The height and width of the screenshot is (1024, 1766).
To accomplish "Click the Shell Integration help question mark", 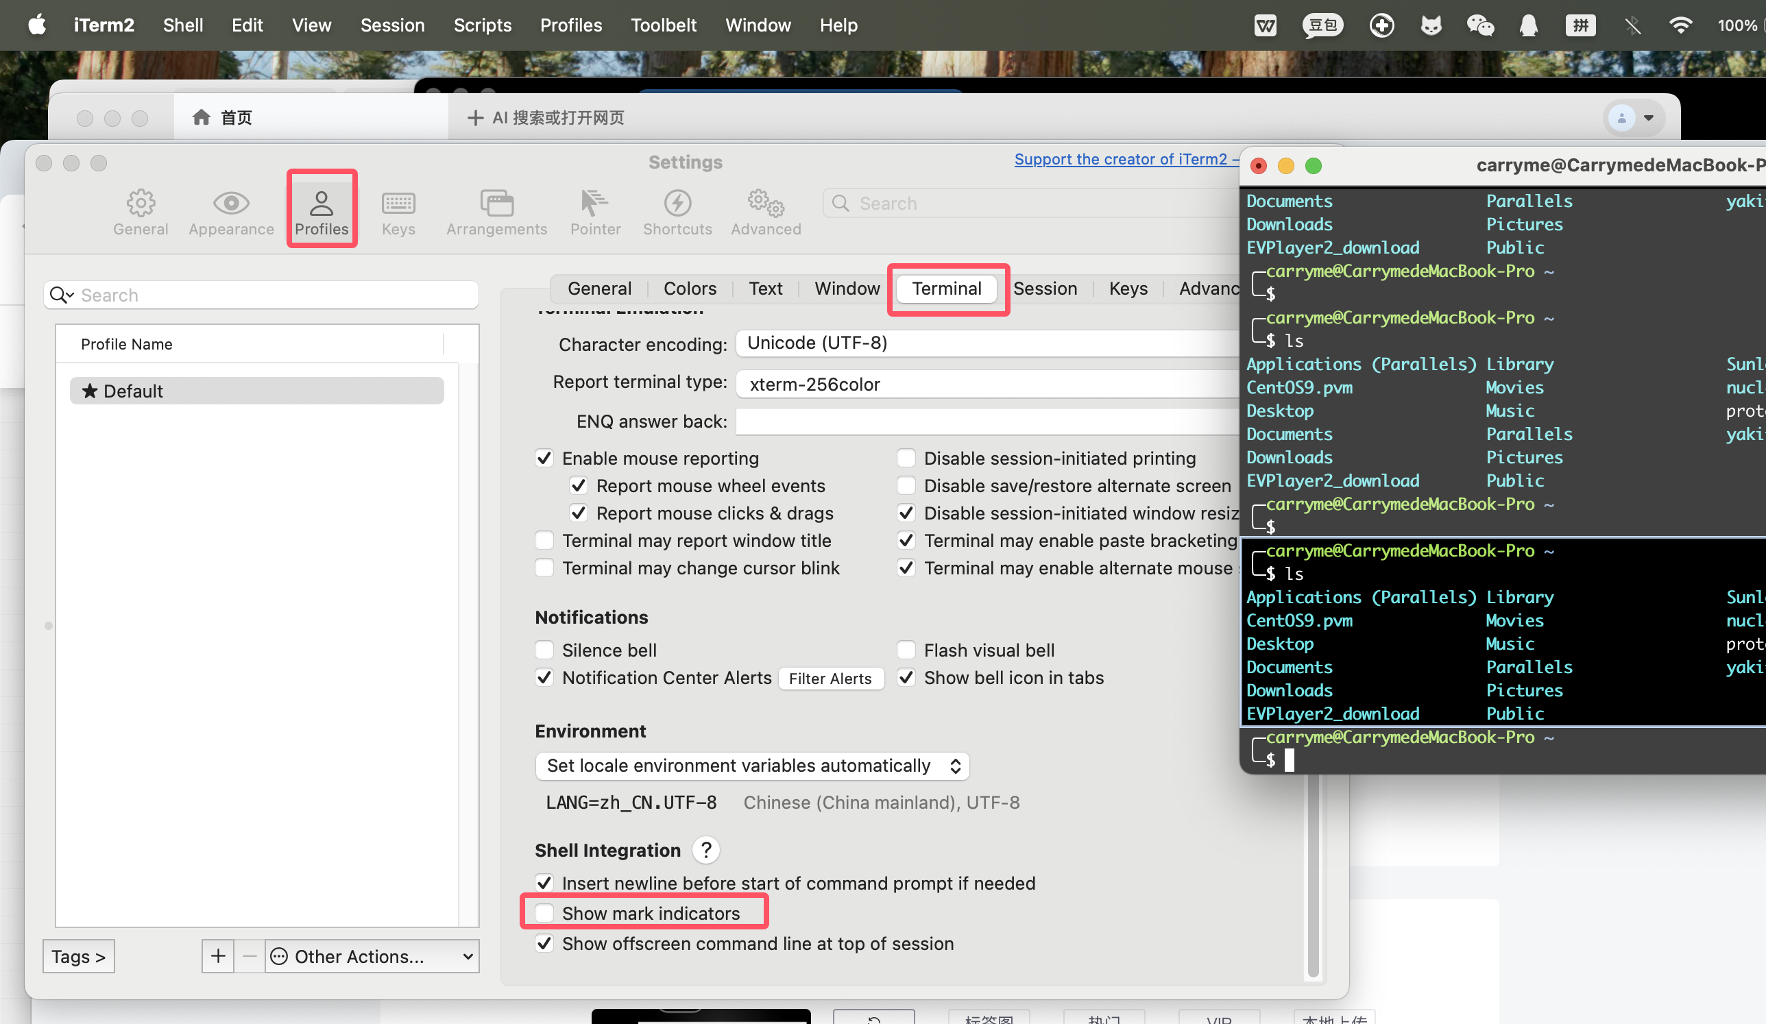I will coord(705,851).
